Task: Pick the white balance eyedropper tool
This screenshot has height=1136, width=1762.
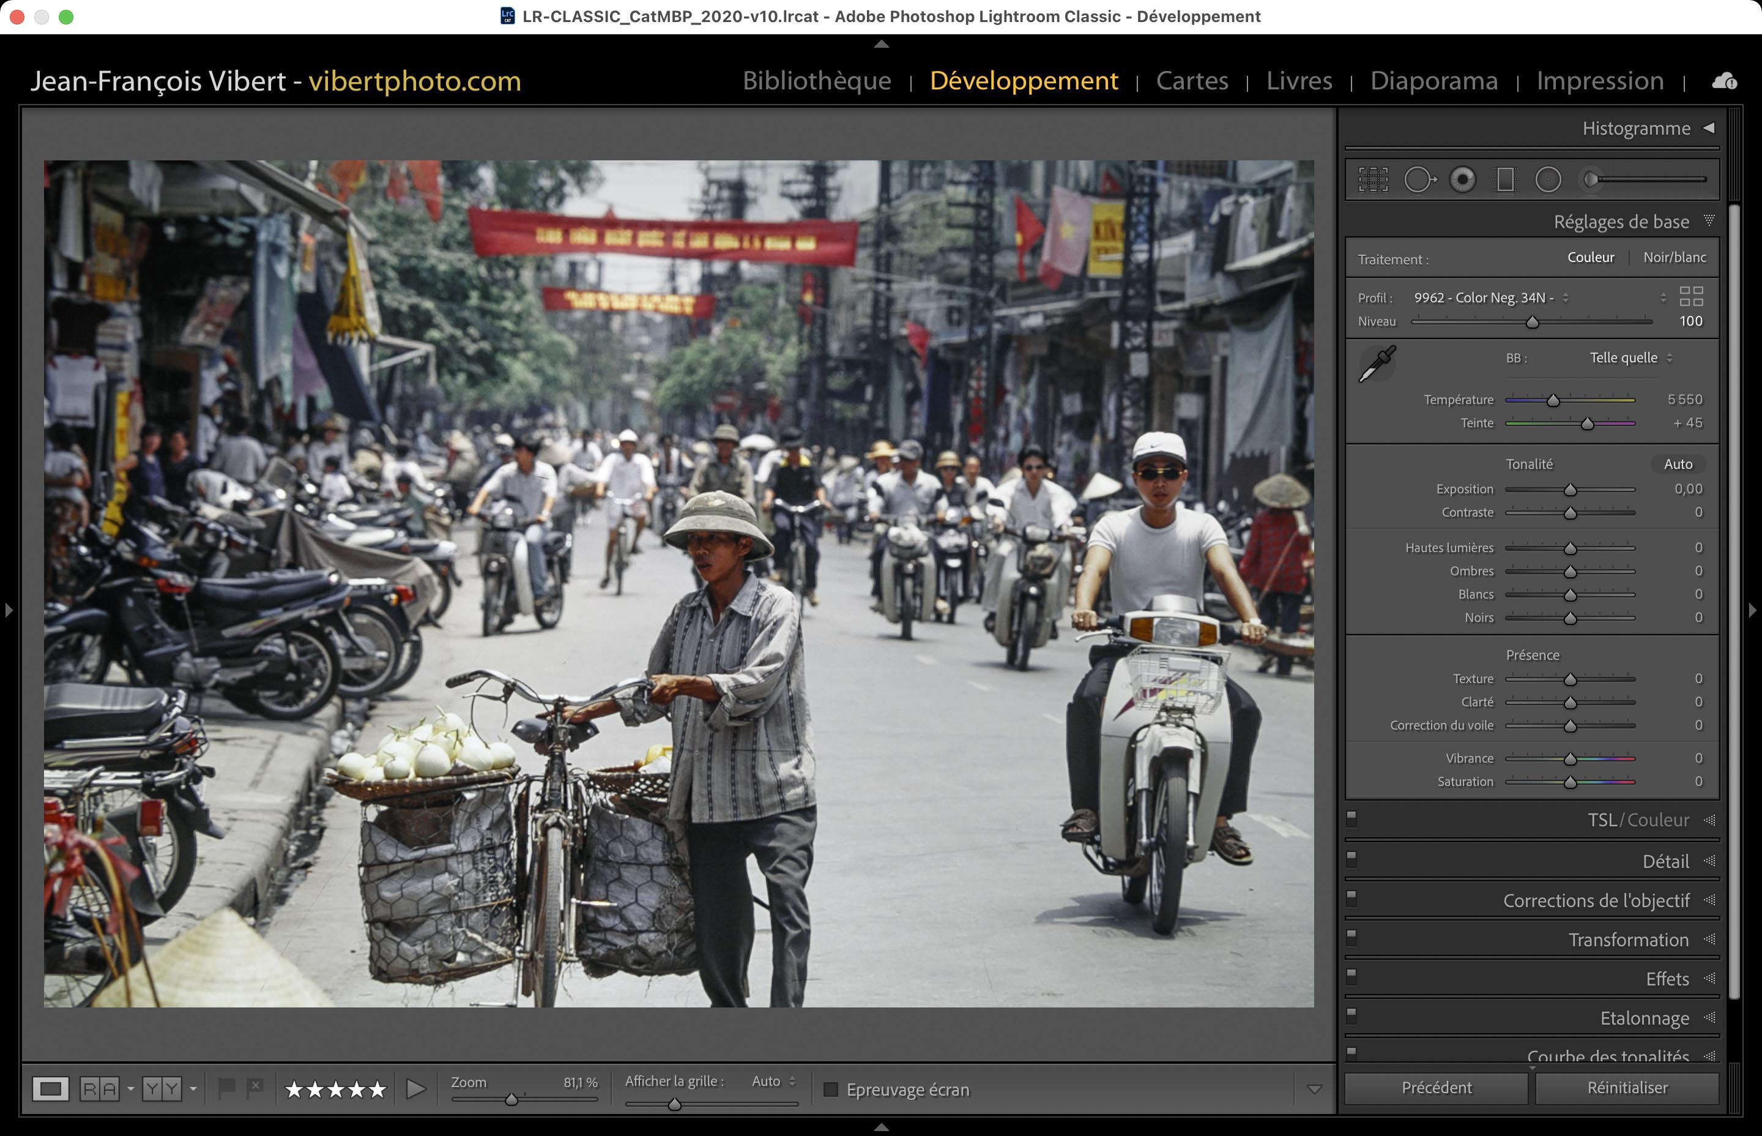Action: click(x=1377, y=364)
